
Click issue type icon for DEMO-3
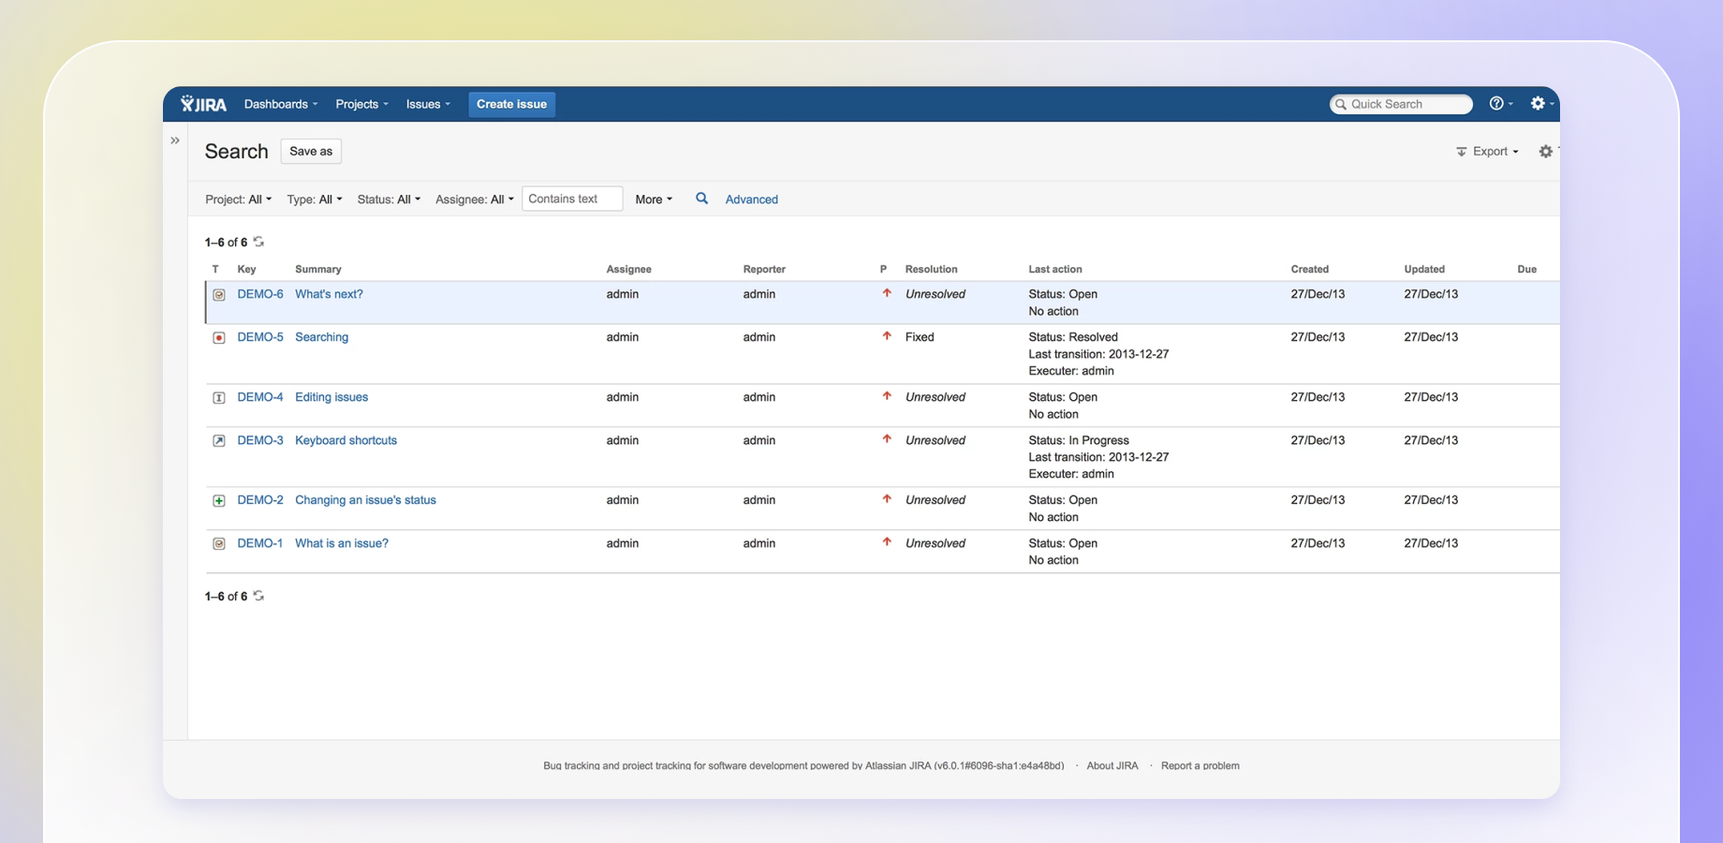click(219, 441)
